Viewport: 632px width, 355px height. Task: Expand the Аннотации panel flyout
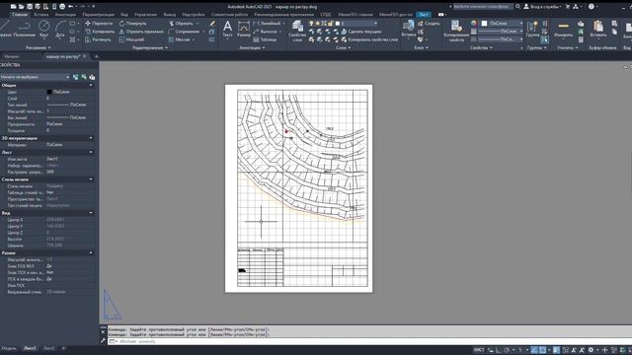pyautogui.click(x=253, y=48)
